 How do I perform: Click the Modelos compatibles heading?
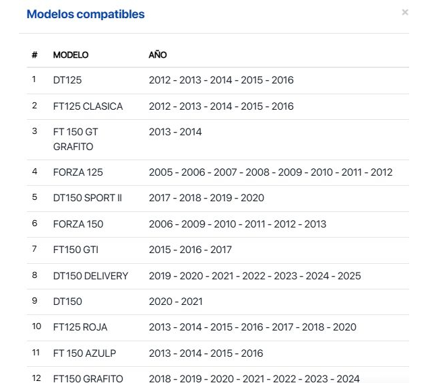[86, 14]
